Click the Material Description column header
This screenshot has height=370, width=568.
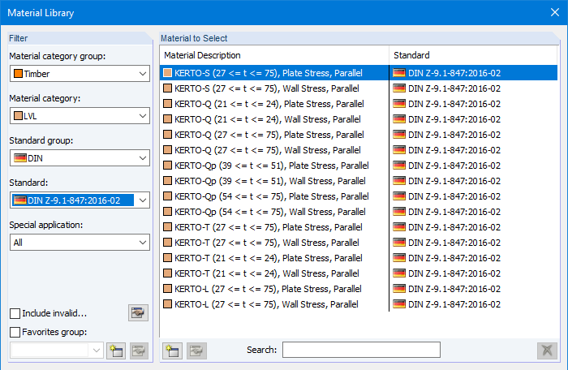tap(274, 55)
